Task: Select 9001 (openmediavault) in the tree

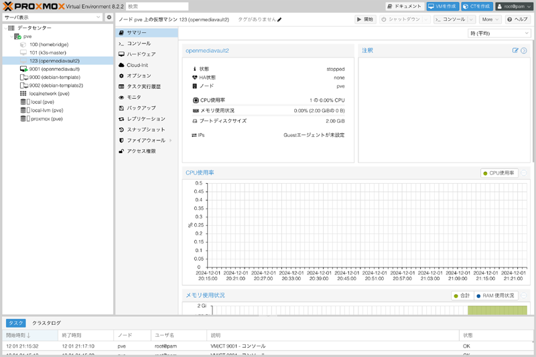Action: [54, 69]
